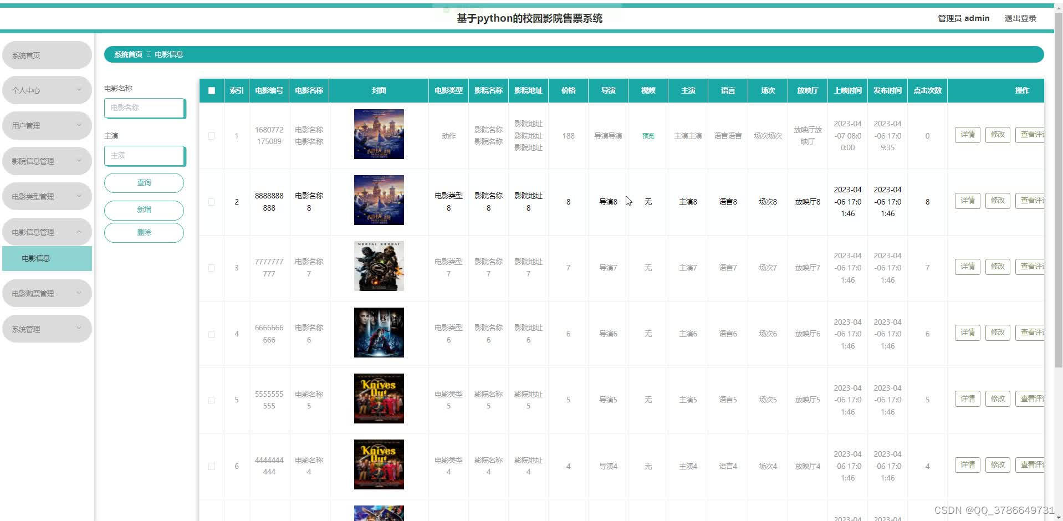The width and height of the screenshot is (1063, 521).
Task: Click the 系统首页 breadcrumb link
Action: (x=128, y=54)
